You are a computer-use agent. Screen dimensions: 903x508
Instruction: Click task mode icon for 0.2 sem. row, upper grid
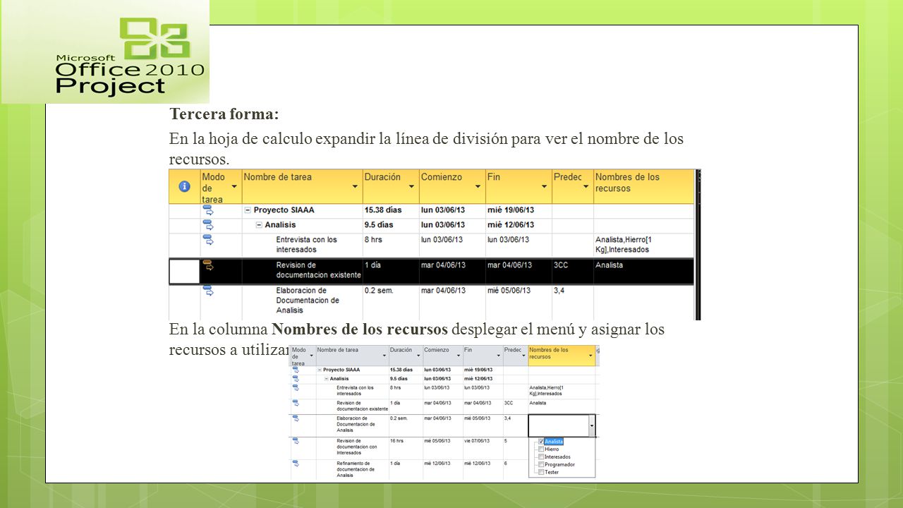[208, 291]
